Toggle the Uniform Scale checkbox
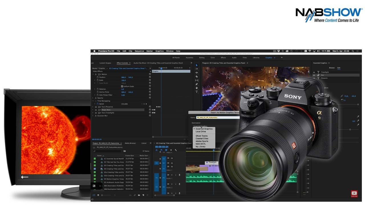This screenshot has height=205, width=365. click(x=122, y=86)
